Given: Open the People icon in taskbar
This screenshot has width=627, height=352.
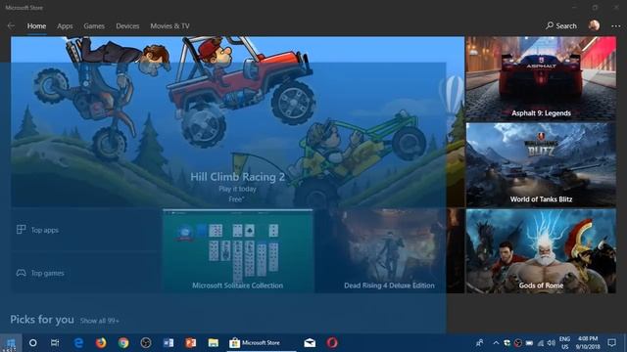Looking at the screenshot, I should point(479,343).
